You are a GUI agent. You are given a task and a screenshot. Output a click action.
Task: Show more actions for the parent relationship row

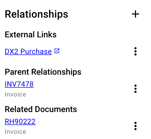[135, 89]
